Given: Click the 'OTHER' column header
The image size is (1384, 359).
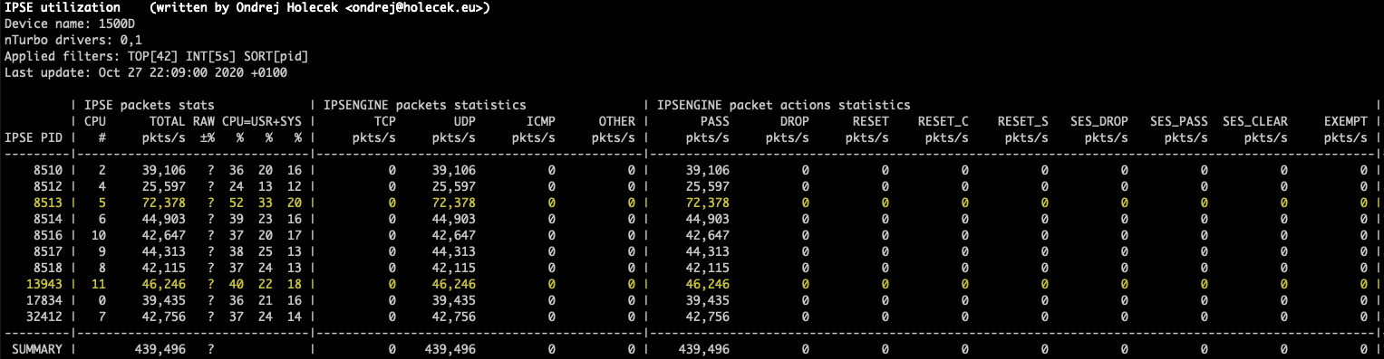Looking at the screenshot, I should [617, 122].
